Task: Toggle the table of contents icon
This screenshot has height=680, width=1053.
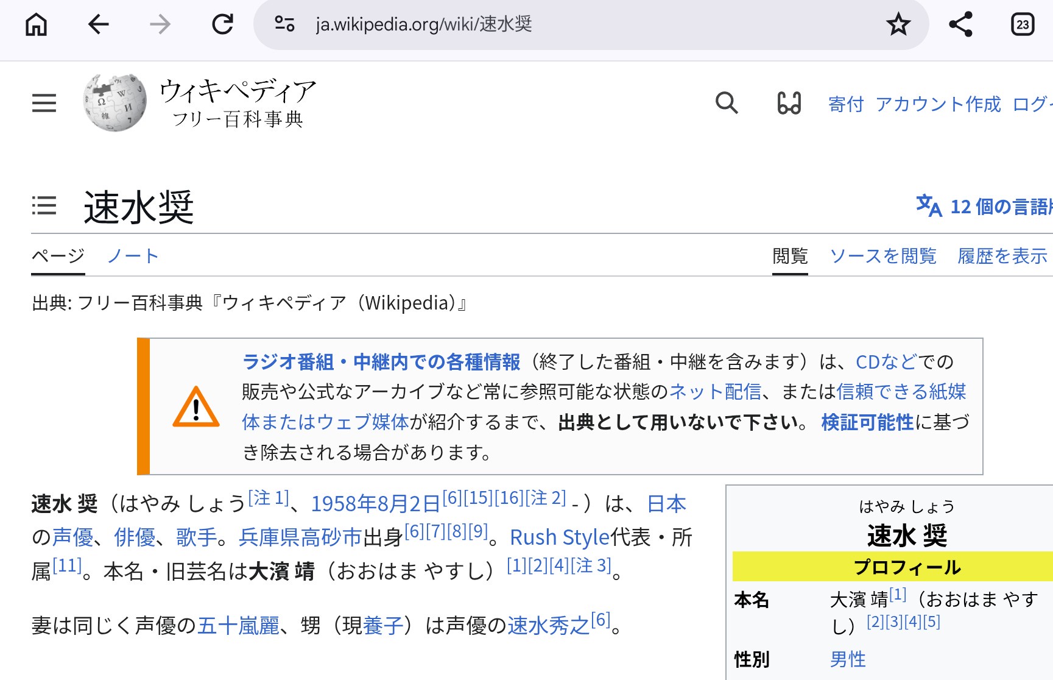Action: (x=44, y=206)
